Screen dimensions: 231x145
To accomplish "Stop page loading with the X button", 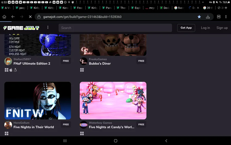I will pos(30,17).
